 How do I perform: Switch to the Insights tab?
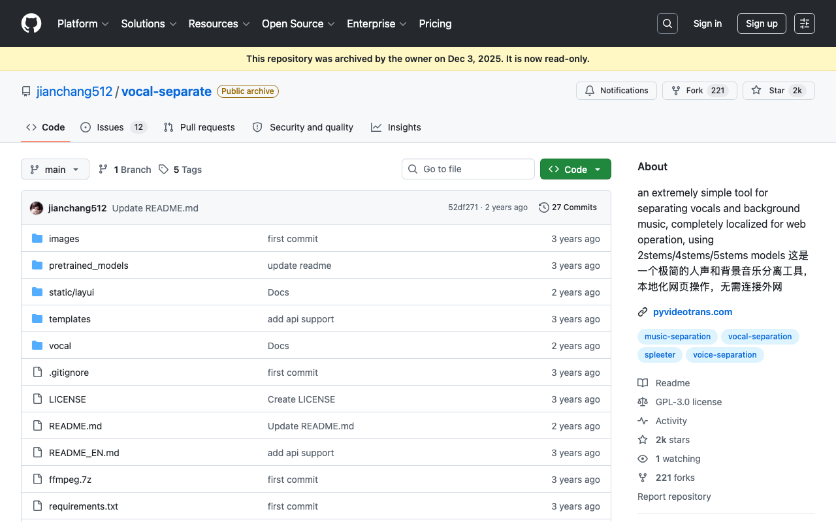tap(396, 127)
